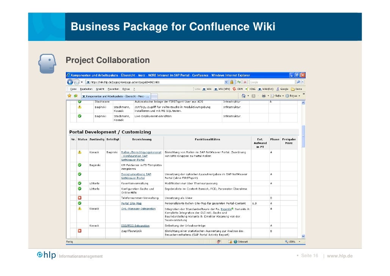
Task: Click red X status in Telefonnummer-Verwaltung row
Action: point(80,198)
